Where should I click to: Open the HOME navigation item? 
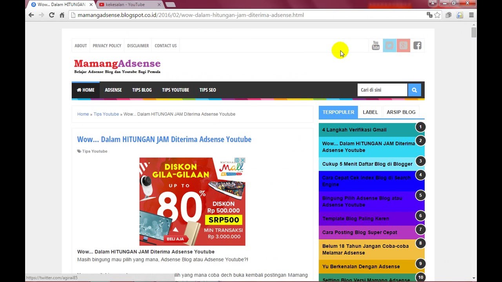tap(85, 90)
